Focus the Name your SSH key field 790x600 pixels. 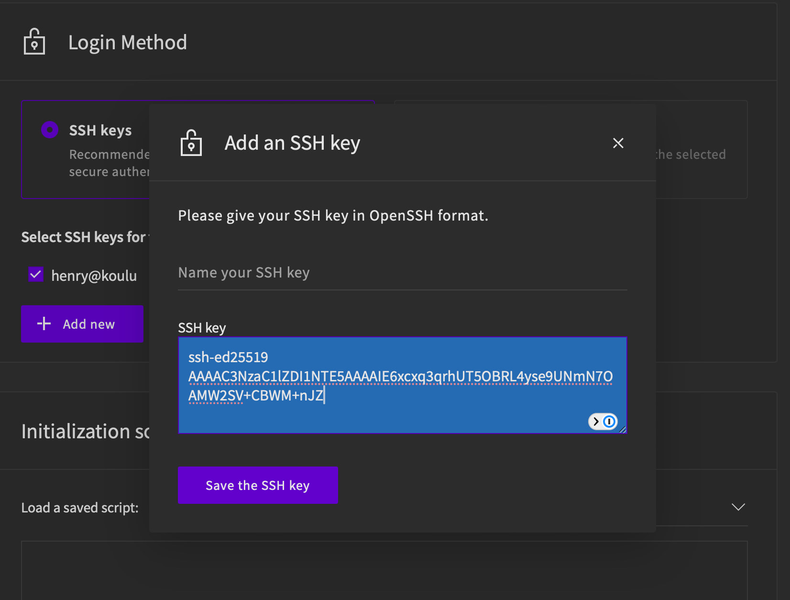pyautogui.click(x=402, y=273)
